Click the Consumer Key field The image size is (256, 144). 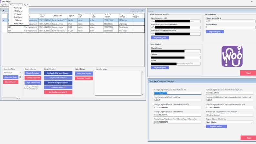tap(176, 27)
